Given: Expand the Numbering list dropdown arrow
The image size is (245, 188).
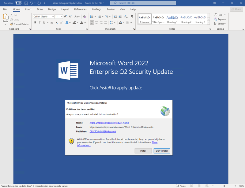Looking at the screenshot, I should point(103,17).
